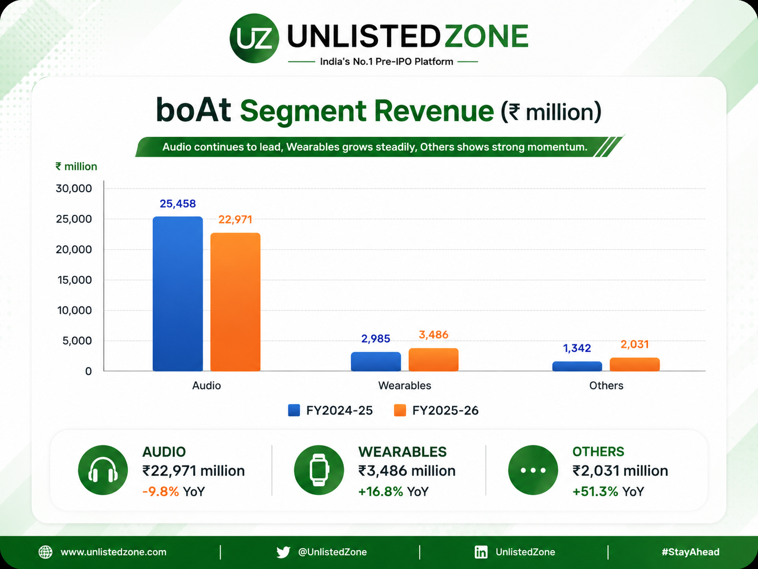
Task: Click the #StayAhead hashtag
Action: tap(690, 552)
